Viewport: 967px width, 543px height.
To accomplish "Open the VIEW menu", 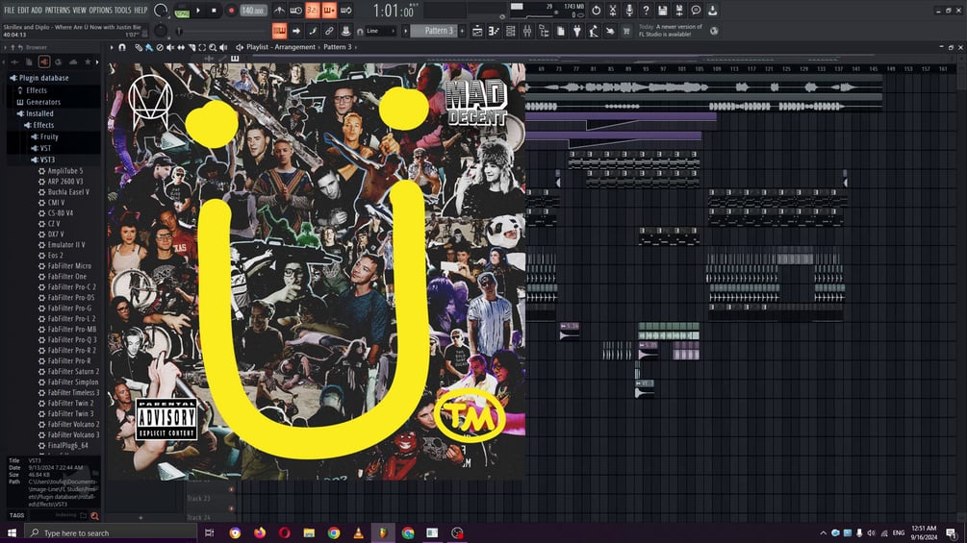I will coord(80,10).
